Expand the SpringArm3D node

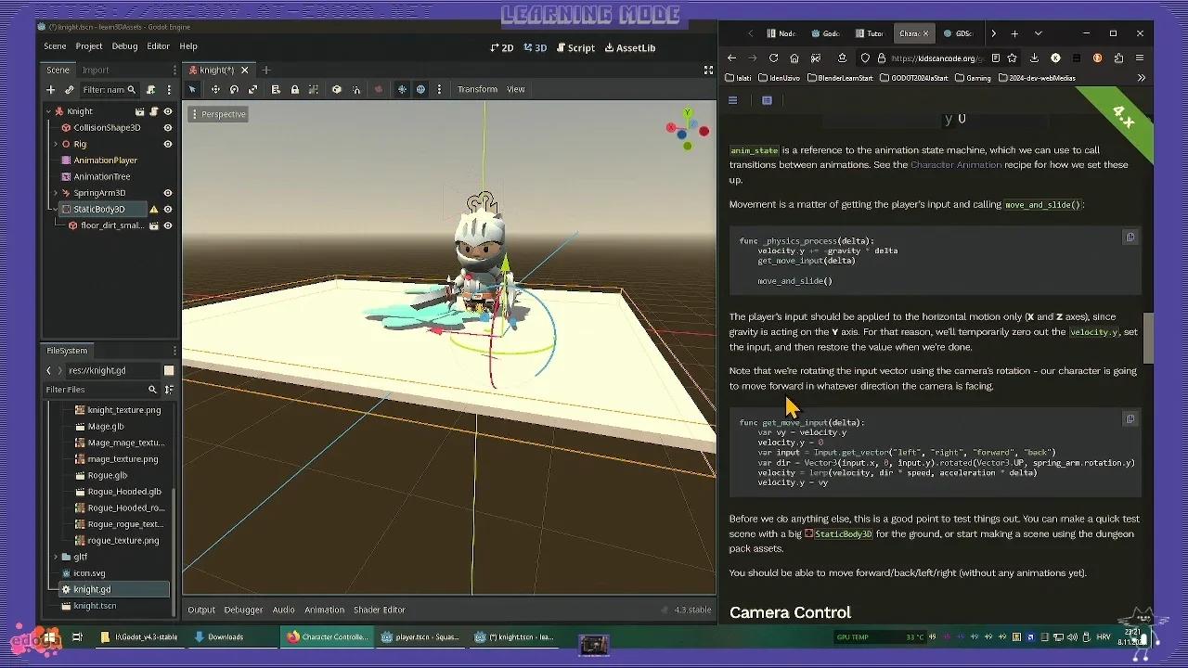click(x=56, y=192)
